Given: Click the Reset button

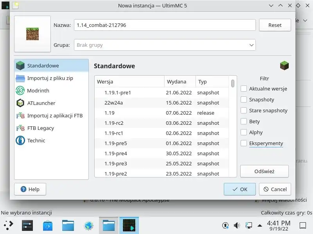Looking at the screenshot, I should tap(275, 25).
